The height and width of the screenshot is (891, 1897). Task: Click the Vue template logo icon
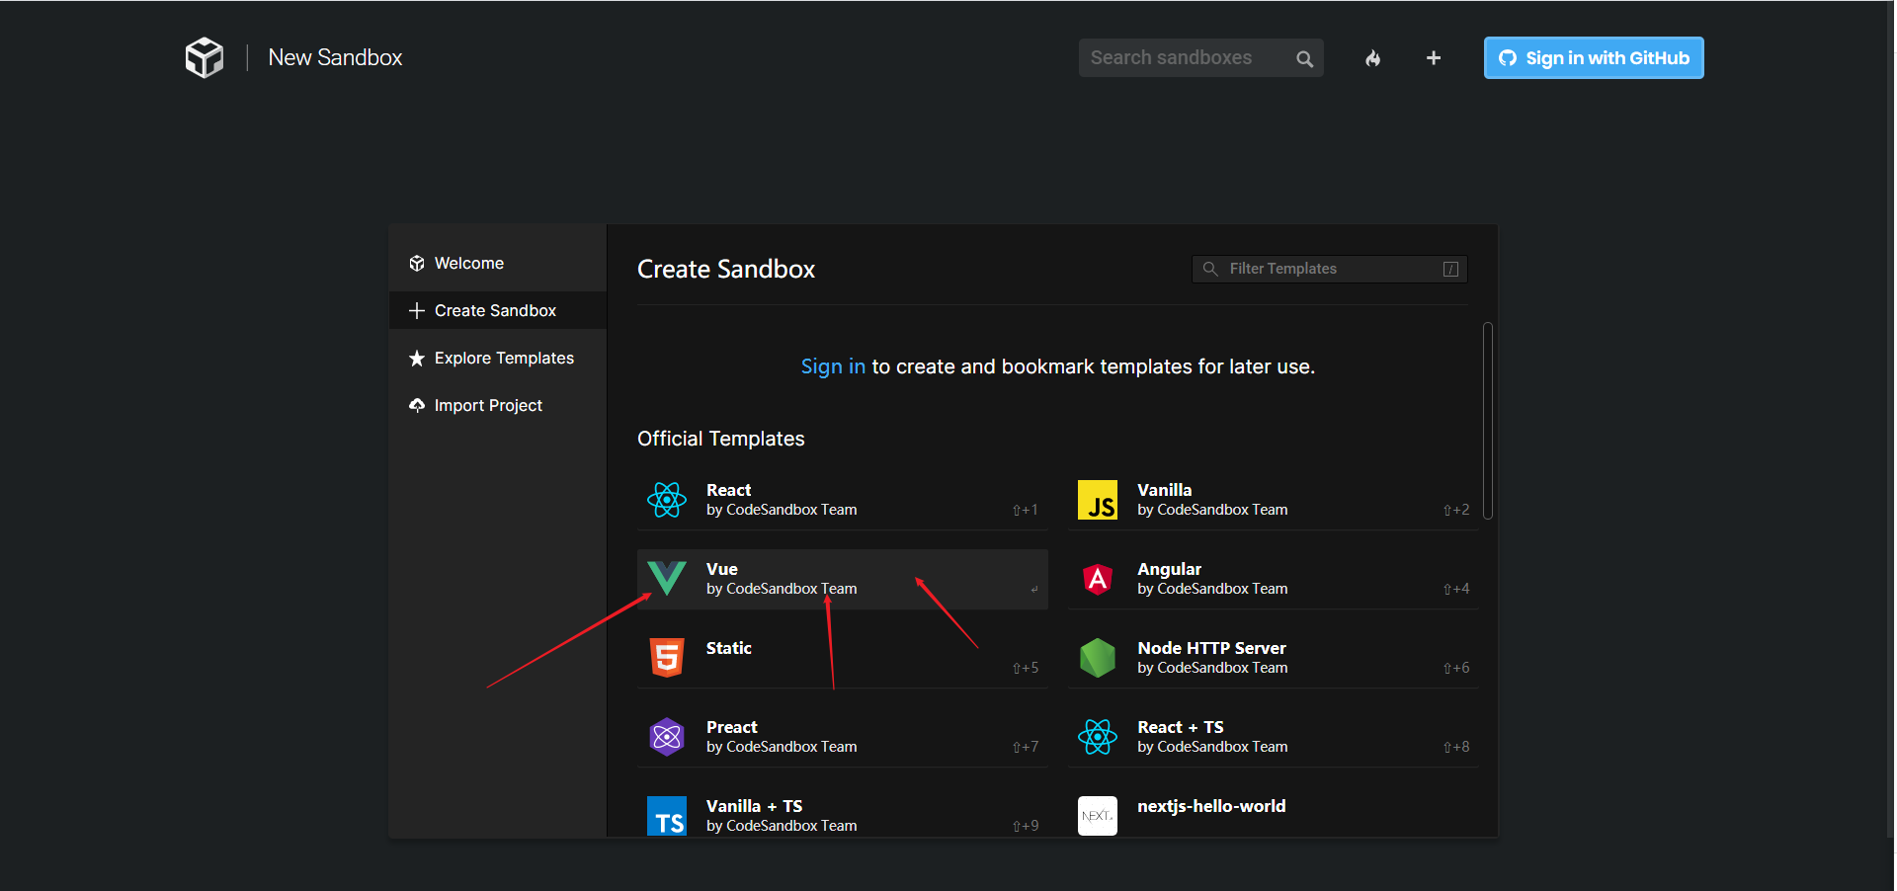[667, 578]
